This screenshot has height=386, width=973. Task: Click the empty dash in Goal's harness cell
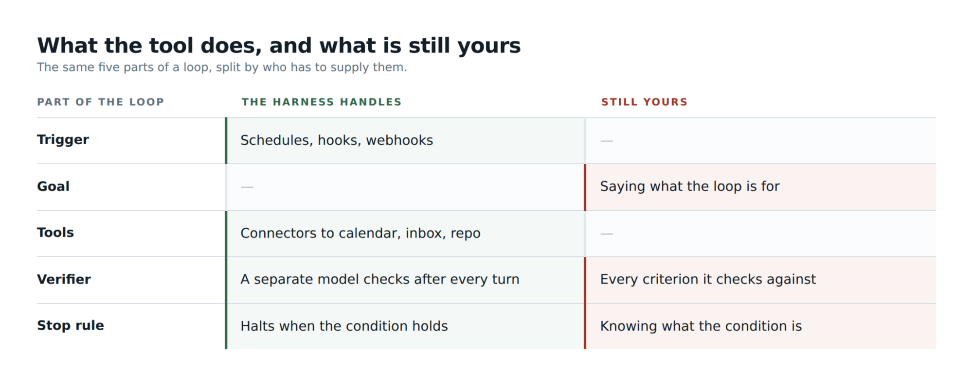coord(247,187)
